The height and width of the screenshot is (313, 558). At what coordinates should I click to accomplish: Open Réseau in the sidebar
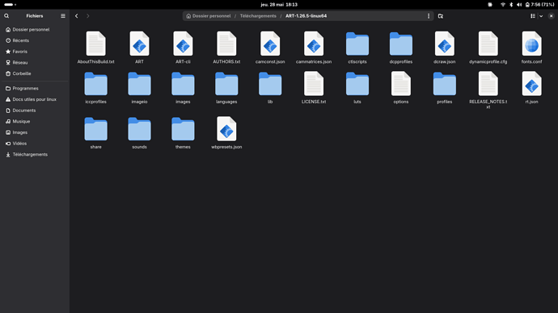click(x=35, y=62)
